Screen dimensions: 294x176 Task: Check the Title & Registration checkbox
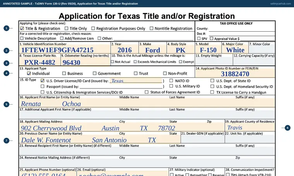22,29
